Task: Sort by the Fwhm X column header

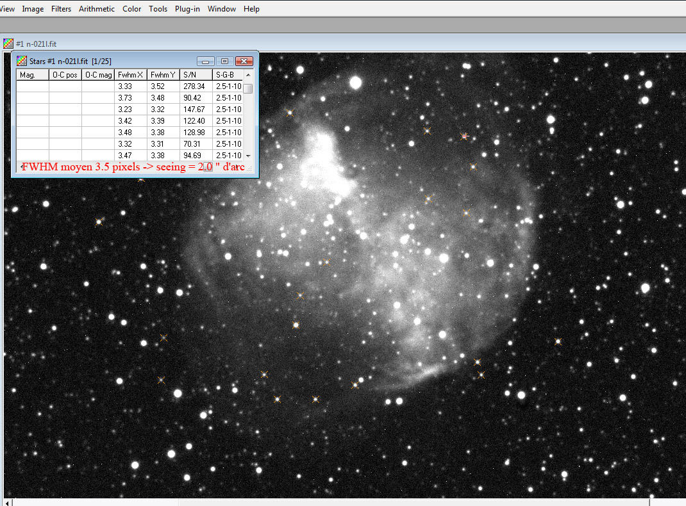Action: click(131, 75)
